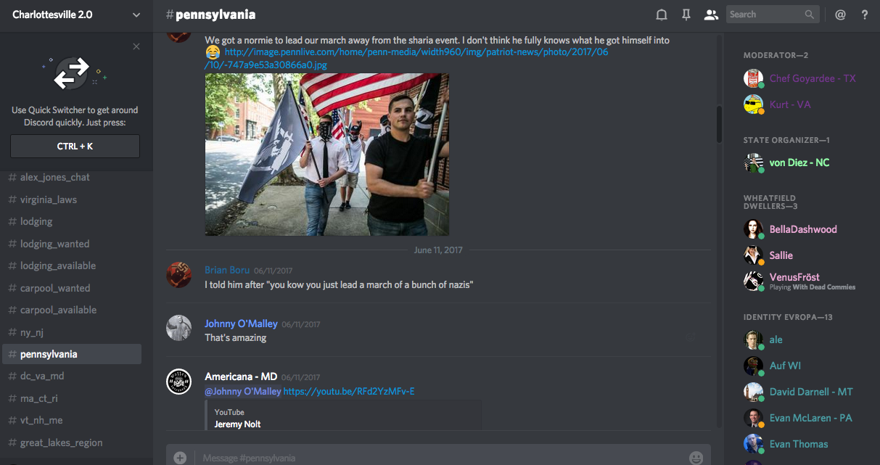Switch to the virginia_laws channel

49,199
